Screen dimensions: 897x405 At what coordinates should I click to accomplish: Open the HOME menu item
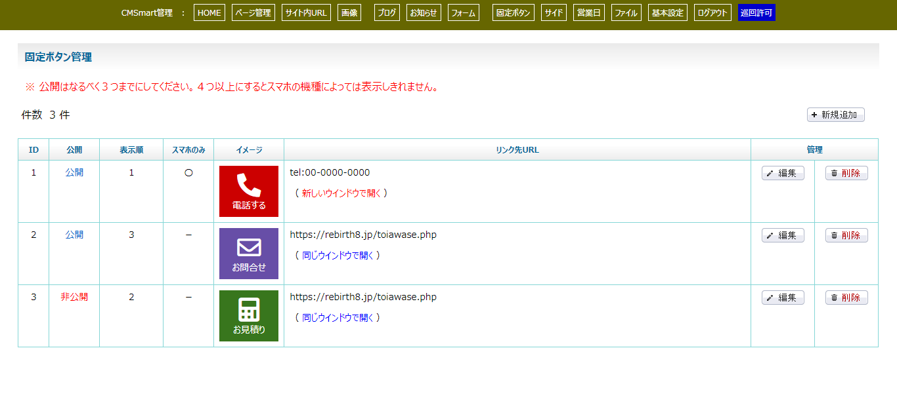click(x=209, y=12)
